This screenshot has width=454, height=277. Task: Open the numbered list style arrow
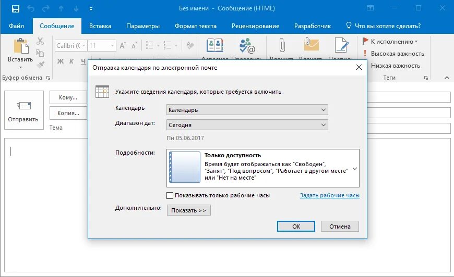(x=176, y=46)
